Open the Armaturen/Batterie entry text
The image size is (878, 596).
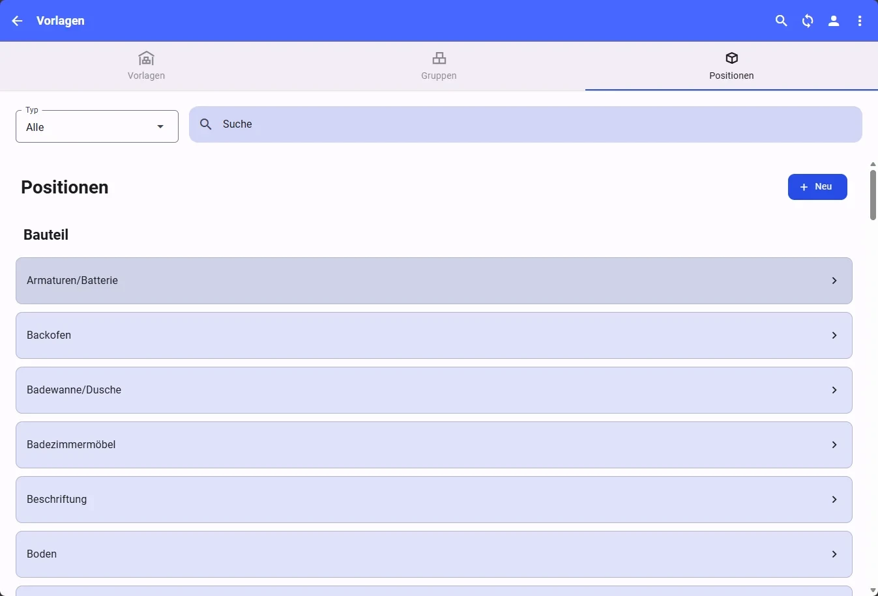72,281
